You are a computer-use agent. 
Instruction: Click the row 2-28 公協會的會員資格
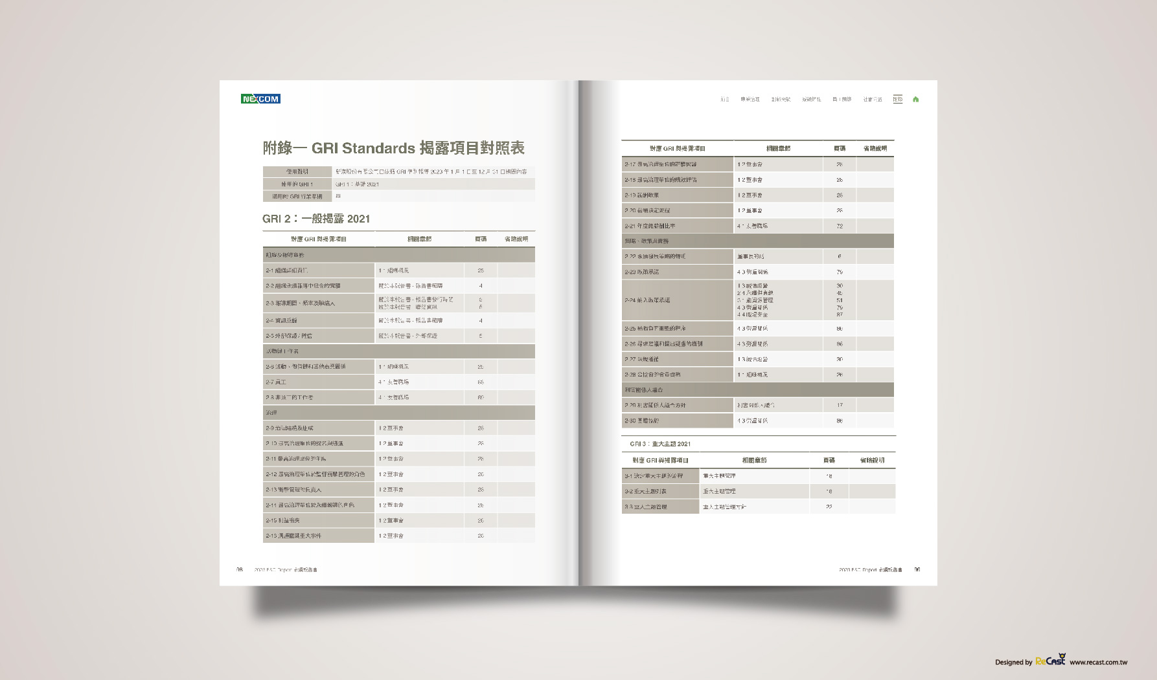[x=758, y=375]
